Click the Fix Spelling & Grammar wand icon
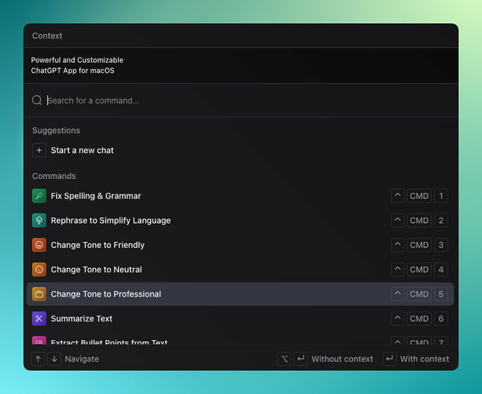The width and height of the screenshot is (482, 394). 39,196
